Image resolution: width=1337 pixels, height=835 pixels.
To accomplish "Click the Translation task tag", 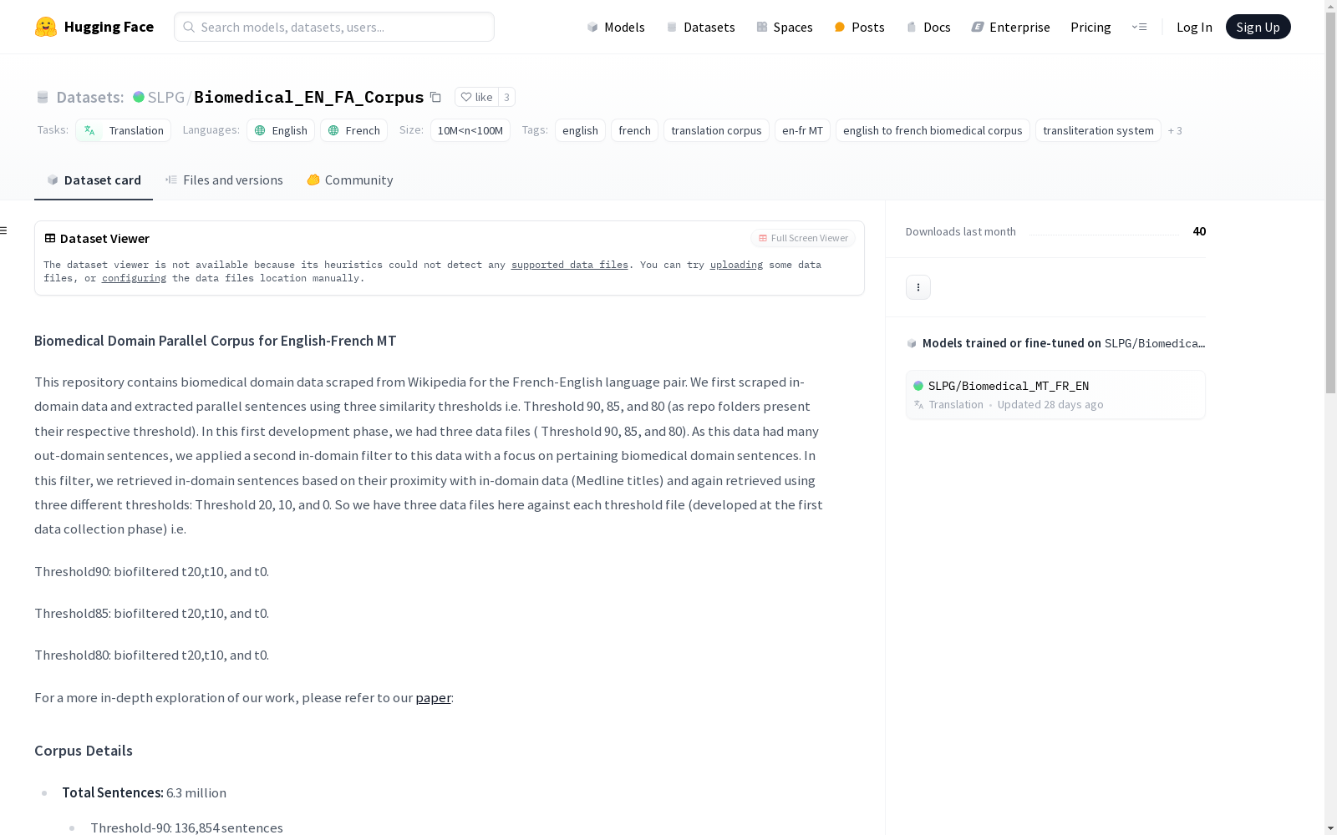I will coord(124,130).
